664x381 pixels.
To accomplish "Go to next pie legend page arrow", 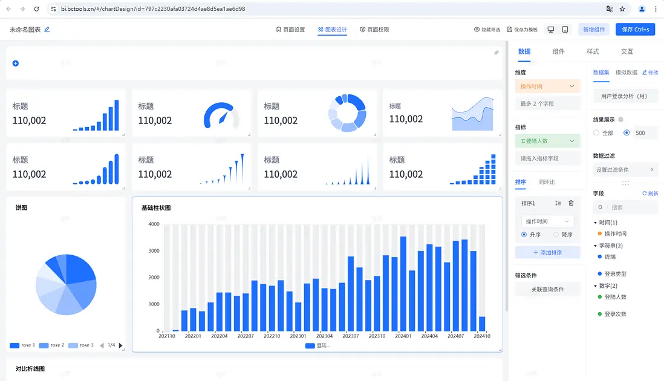I will pyautogui.click(x=121, y=345).
